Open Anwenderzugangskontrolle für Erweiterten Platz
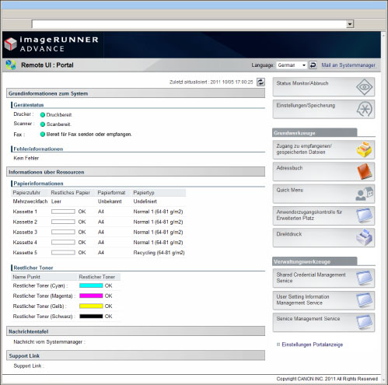The height and width of the screenshot is (385, 388). 323,215
